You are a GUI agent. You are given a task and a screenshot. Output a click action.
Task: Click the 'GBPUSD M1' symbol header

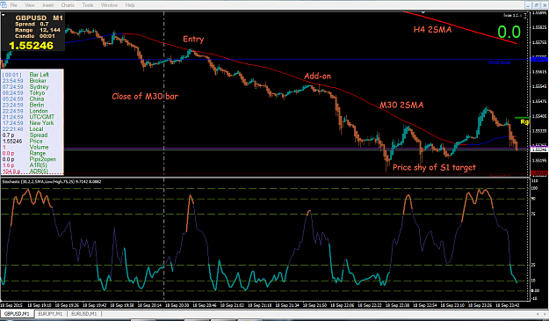[39, 18]
